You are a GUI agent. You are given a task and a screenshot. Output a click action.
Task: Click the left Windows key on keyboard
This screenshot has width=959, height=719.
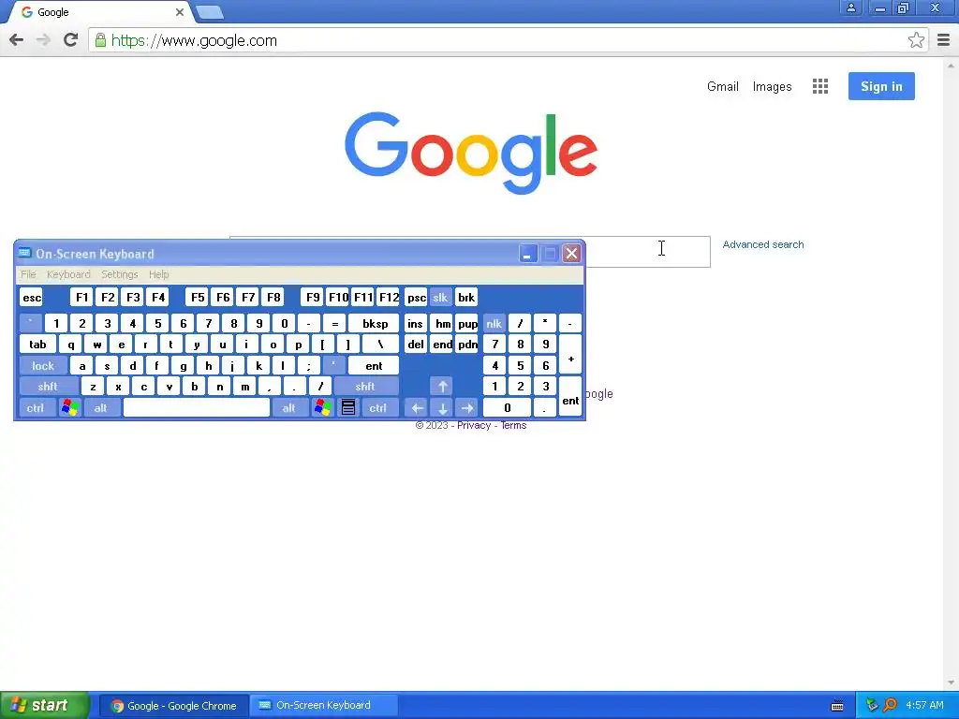(x=70, y=408)
